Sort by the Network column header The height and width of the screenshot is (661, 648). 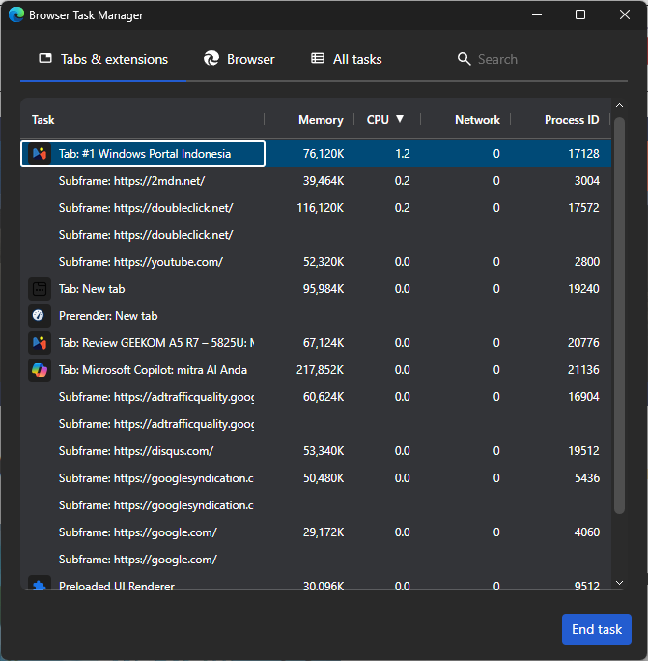[477, 120]
